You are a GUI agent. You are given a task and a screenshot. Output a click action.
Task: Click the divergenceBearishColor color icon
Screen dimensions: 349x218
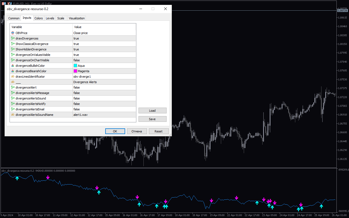click(13, 71)
